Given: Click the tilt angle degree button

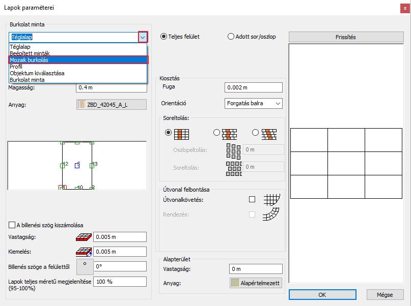Looking at the screenshot, I should 85,267.
